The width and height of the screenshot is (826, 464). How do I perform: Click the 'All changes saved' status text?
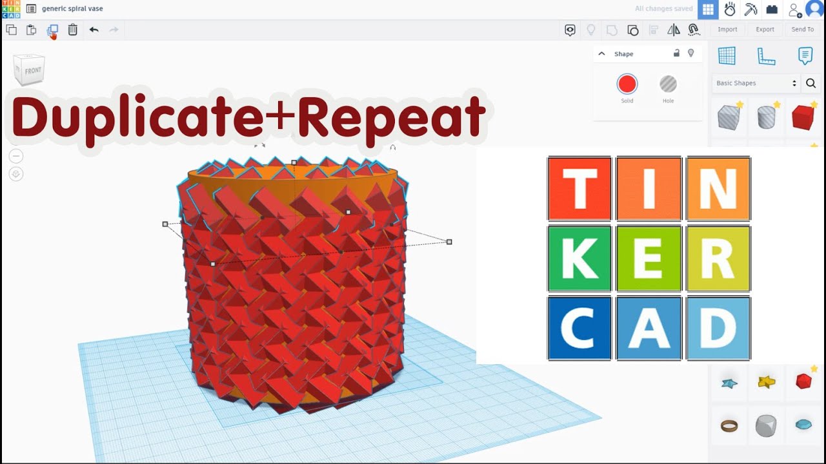[x=664, y=9]
